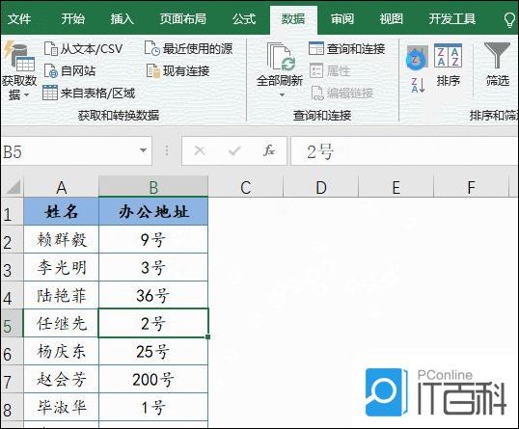
Task: Click From Table/Range (来自表格/区域)
Action: [89, 94]
